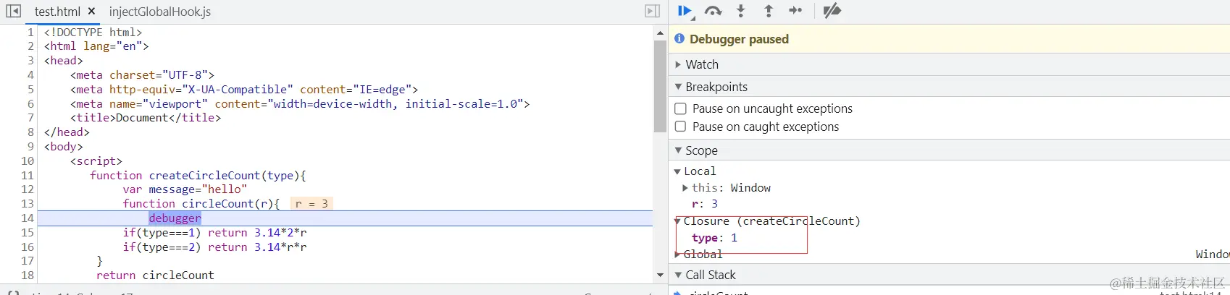Image resolution: width=1230 pixels, height=295 pixels.
Task: Click the Step over function icon
Action: 713,11
